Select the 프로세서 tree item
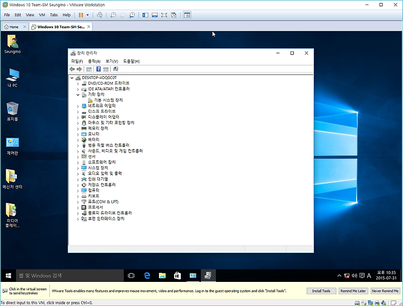 point(95,207)
